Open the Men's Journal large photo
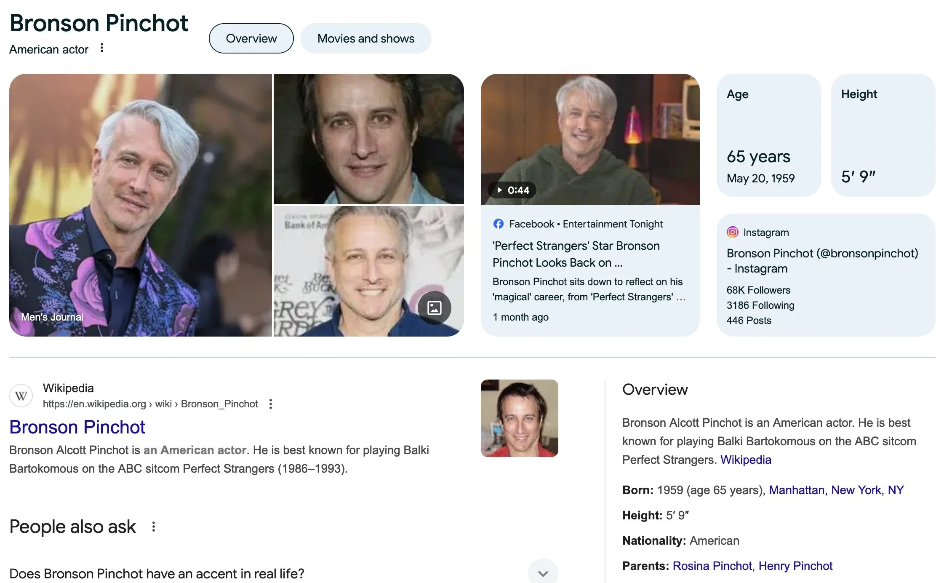 pyautogui.click(x=140, y=205)
